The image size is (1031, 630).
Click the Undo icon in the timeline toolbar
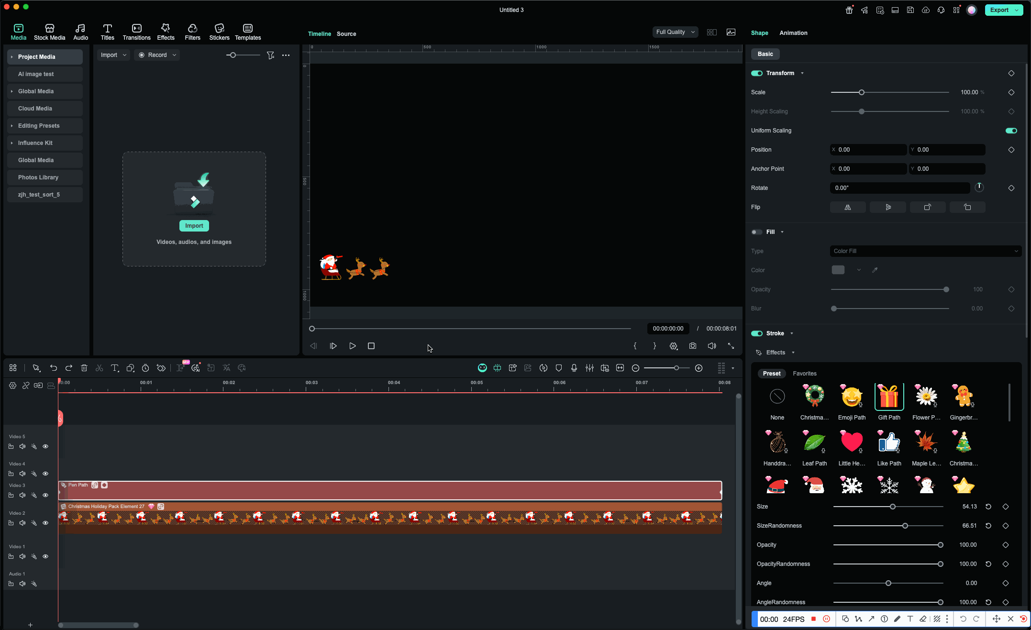54,368
